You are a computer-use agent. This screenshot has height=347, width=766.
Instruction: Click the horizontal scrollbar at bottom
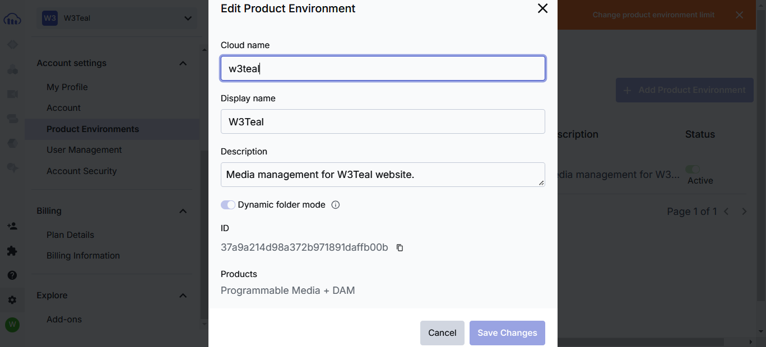click(640, 341)
